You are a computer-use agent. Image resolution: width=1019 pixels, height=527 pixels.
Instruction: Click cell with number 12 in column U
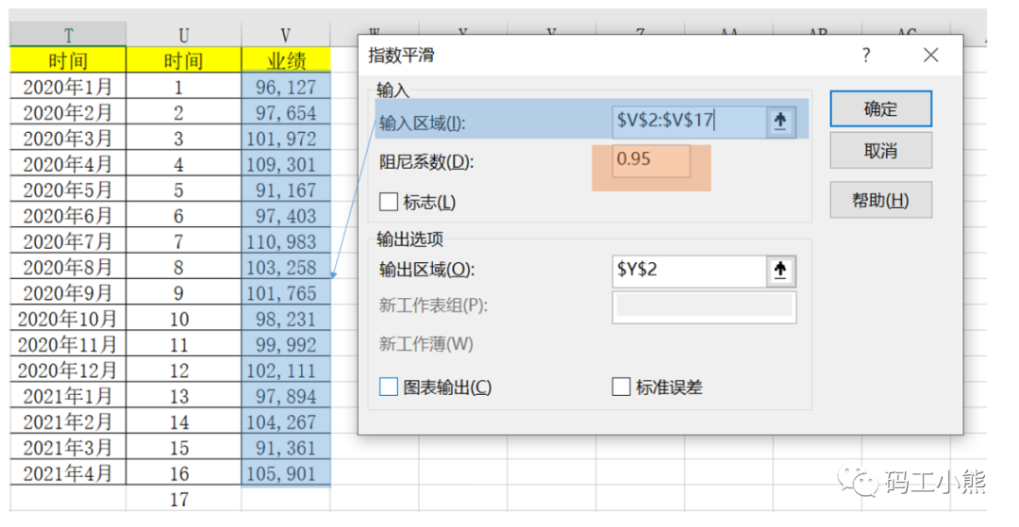[x=183, y=370]
